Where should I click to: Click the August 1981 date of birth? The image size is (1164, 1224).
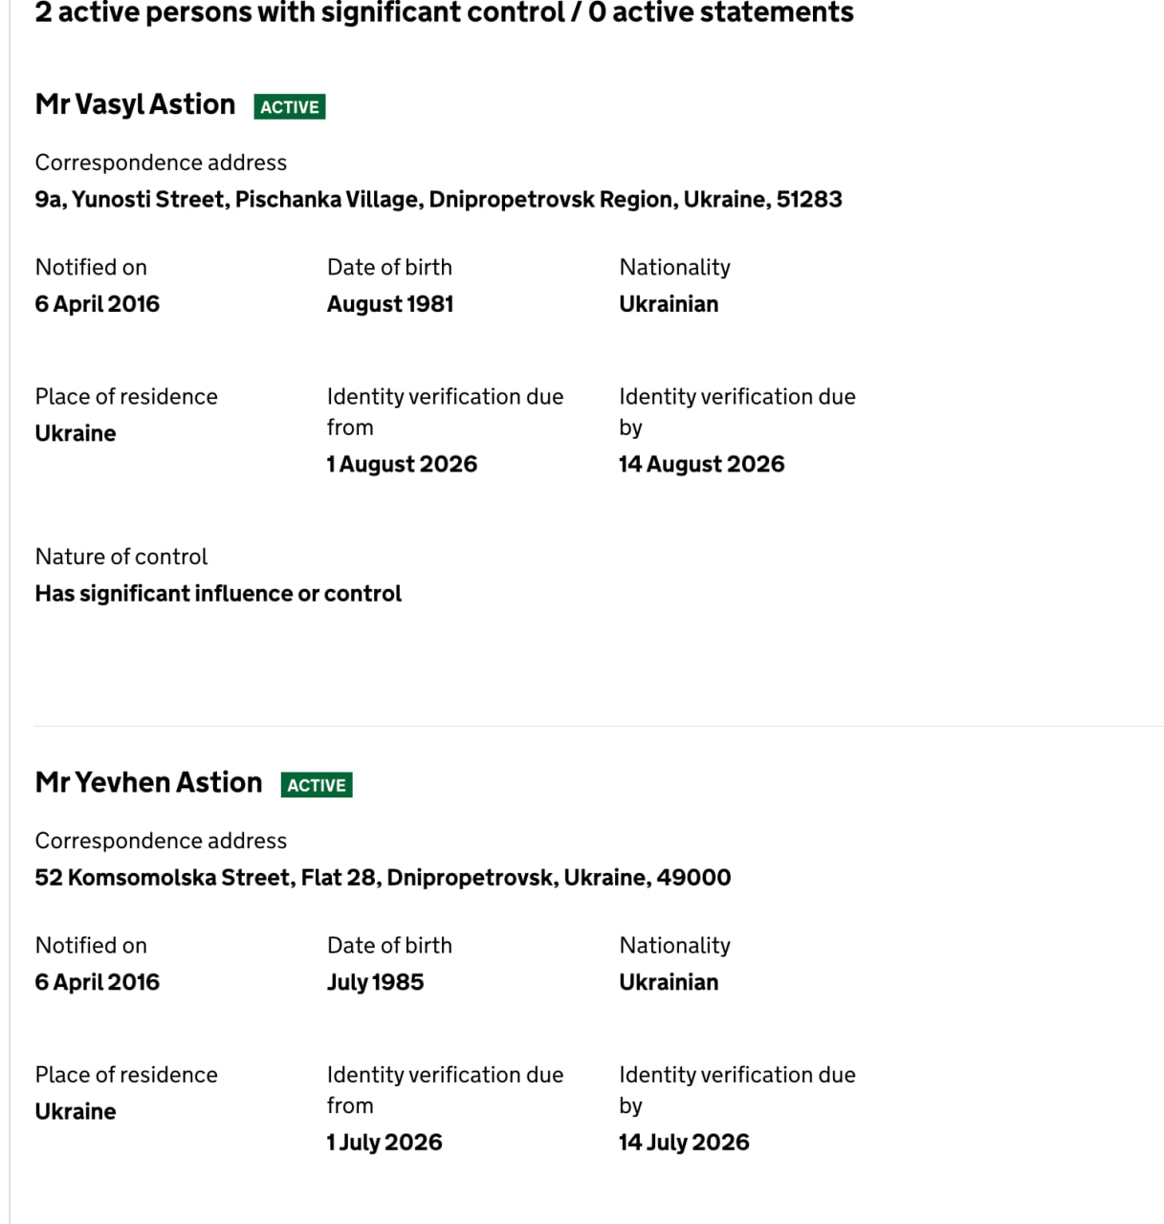point(390,304)
